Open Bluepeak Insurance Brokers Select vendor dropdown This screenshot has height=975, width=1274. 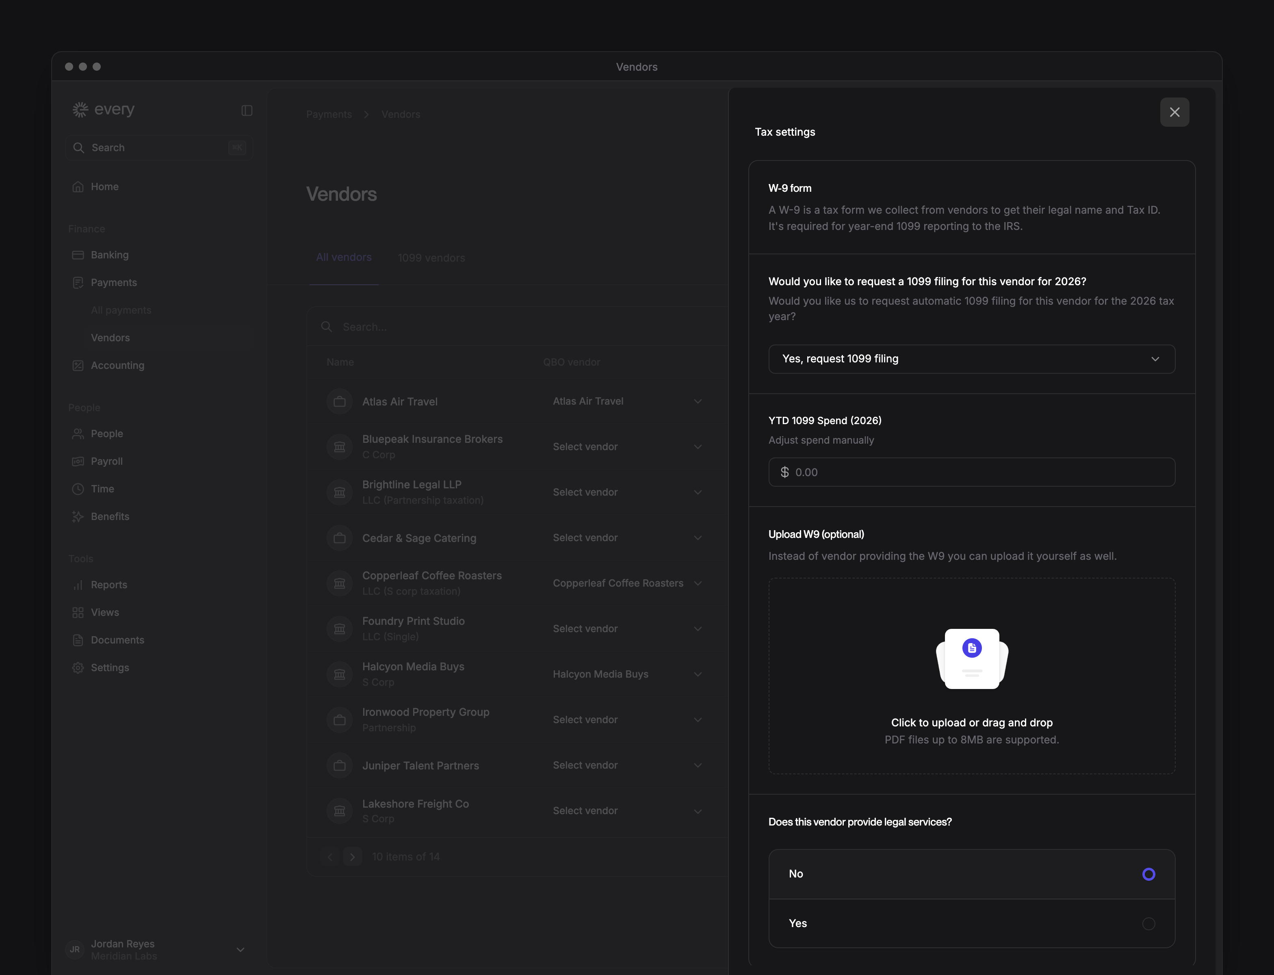point(628,446)
